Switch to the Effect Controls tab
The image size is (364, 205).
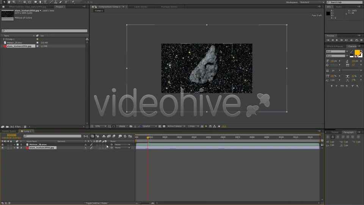(27, 7)
